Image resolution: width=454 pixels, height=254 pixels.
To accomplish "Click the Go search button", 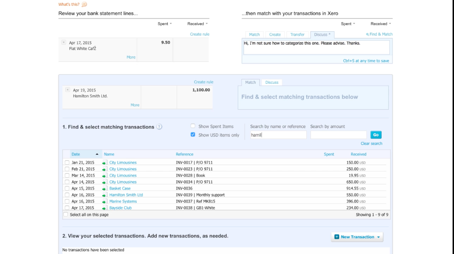I will (376, 135).
